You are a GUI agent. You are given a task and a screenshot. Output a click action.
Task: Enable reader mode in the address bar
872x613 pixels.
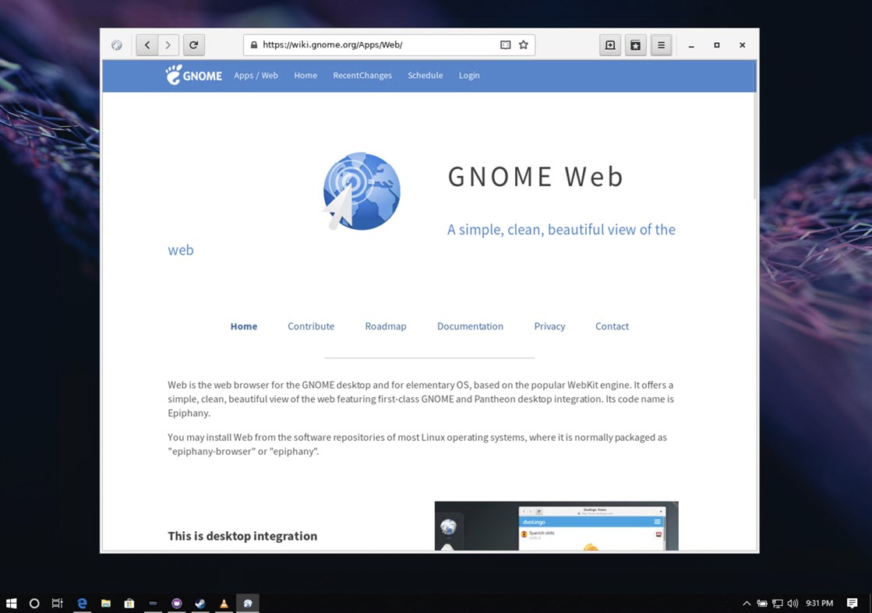click(x=505, y=44)
